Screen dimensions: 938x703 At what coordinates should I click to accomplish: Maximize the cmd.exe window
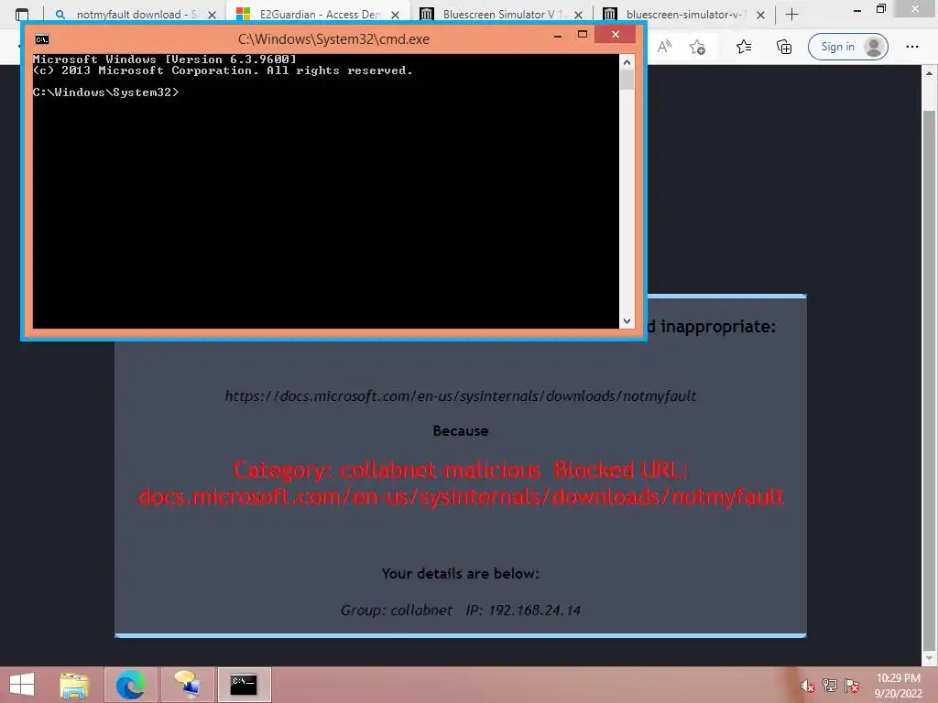coord(582,35)
